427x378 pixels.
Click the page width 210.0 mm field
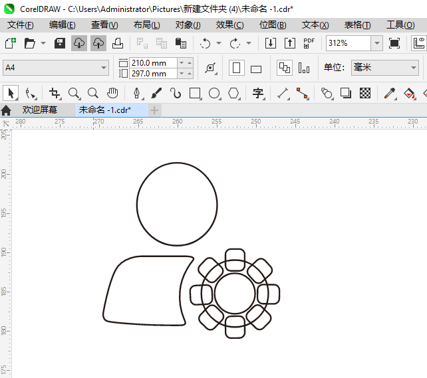tap(154, 62)
